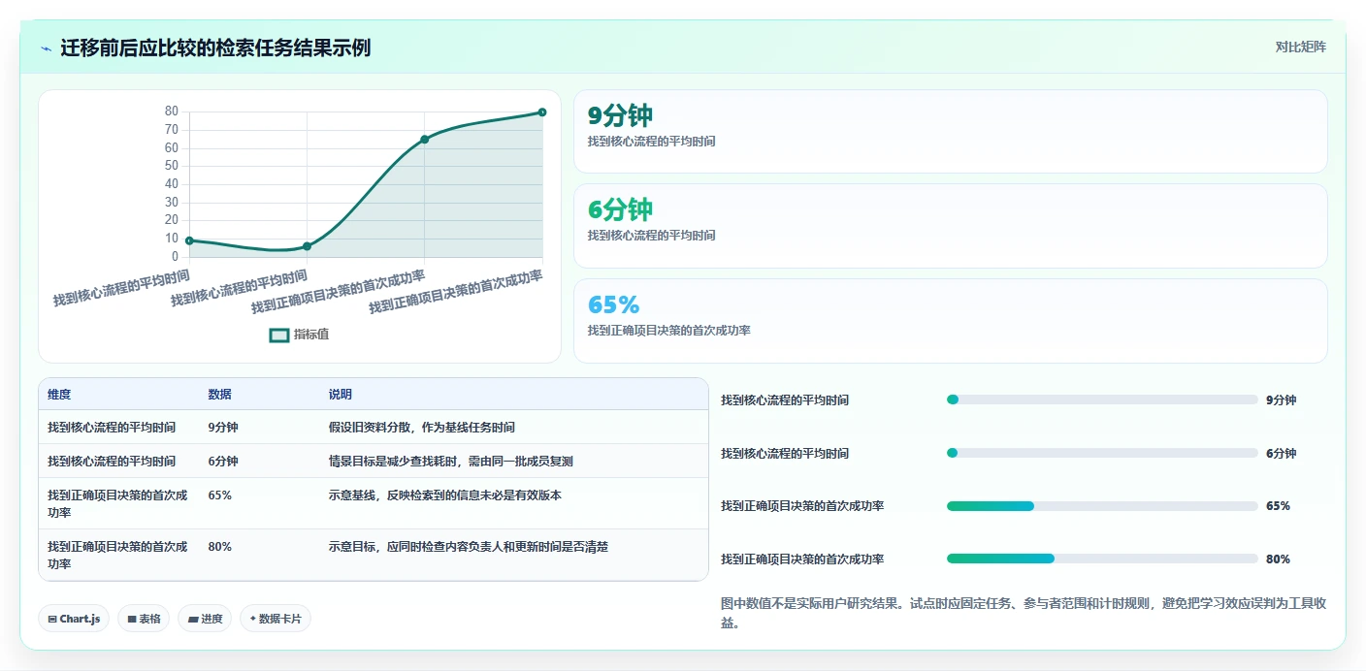This screenshot has width=1366, height=671.
Task: Select table cell 假设旧资料分散，作为基线任务时间
Action: click(x=421, y=427)
